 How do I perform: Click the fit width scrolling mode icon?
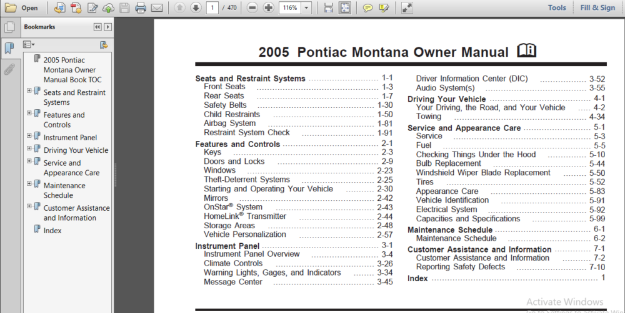[329, 7]
